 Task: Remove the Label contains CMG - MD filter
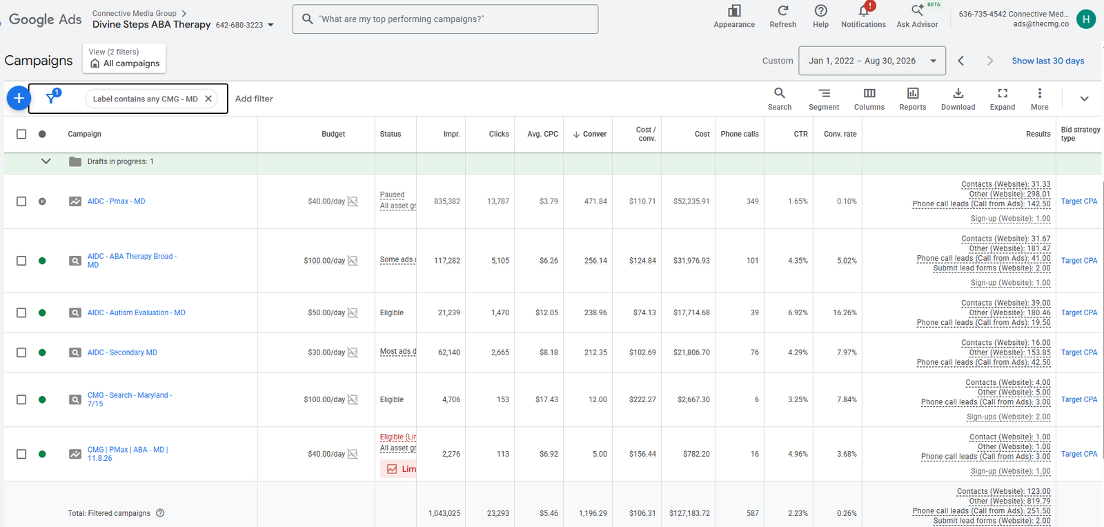(208, 99)
